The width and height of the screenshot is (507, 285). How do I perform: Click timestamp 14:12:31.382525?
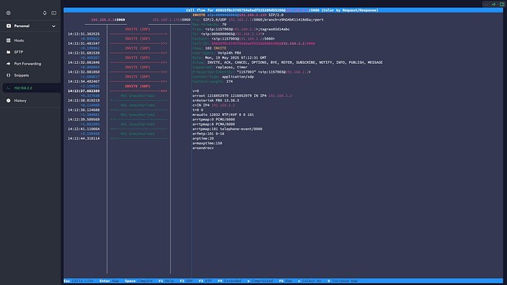pos(84,34)
